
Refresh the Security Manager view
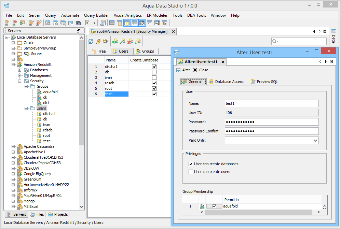pos(91,41)
